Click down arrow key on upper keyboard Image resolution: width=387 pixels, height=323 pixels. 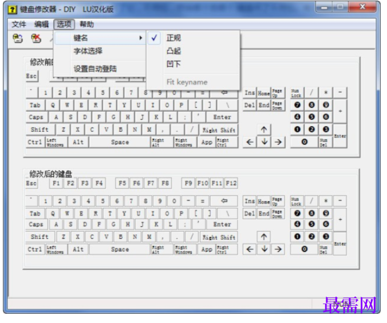[264, 142]
